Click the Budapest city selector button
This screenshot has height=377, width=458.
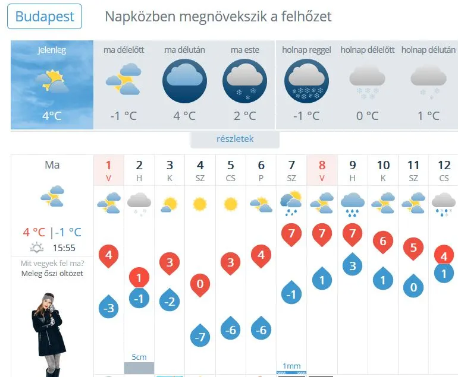[x=45, y=17]
